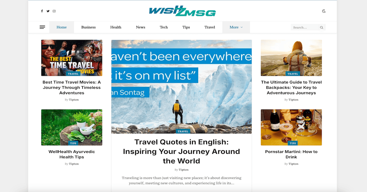Open the Facebook social icon
This screenshot has width=367, height=192.
tap(42, 11)
